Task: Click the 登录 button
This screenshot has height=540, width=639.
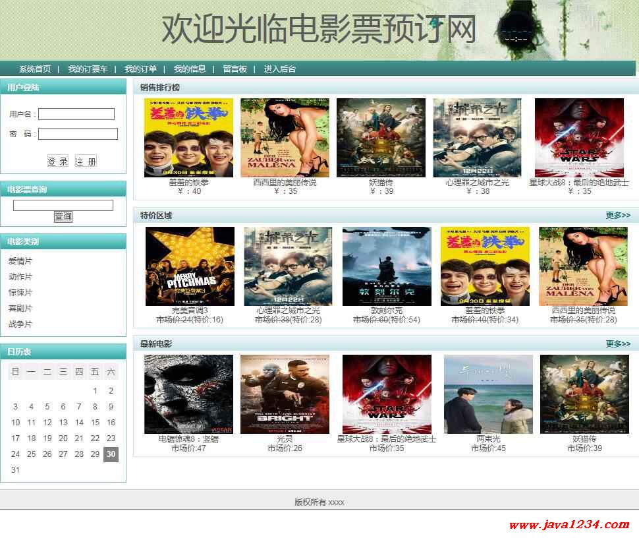Action: click(x=58, y=162)
